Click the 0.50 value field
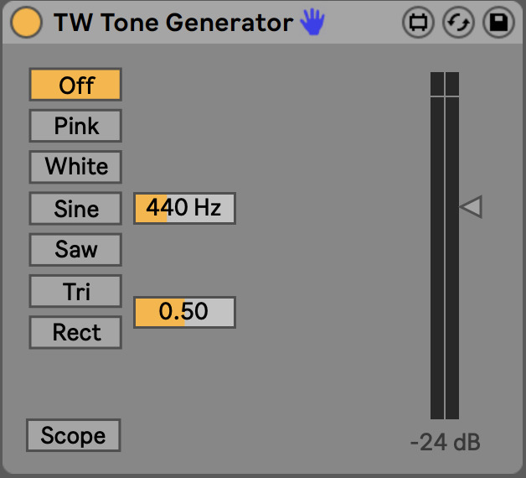The height and width of the screenshot is (478, 526). 184,312
